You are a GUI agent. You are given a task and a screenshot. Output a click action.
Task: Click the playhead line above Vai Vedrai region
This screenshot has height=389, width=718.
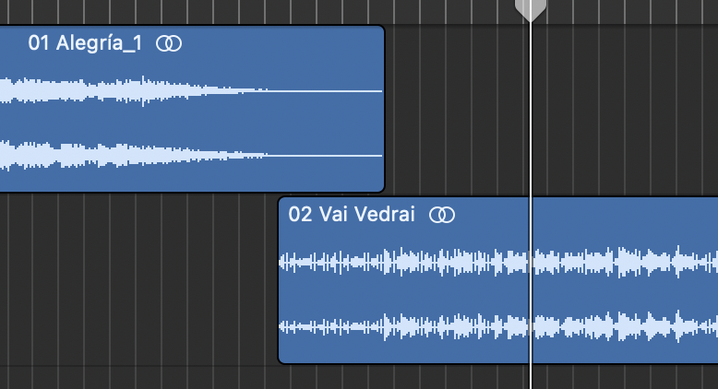point(531,111)
